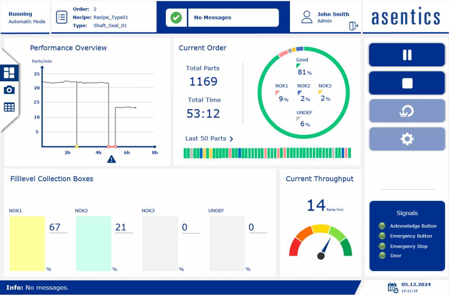Viewport: 449px width, 295px height.
Task: Click the logout door icon
Action: pos(354,26)
